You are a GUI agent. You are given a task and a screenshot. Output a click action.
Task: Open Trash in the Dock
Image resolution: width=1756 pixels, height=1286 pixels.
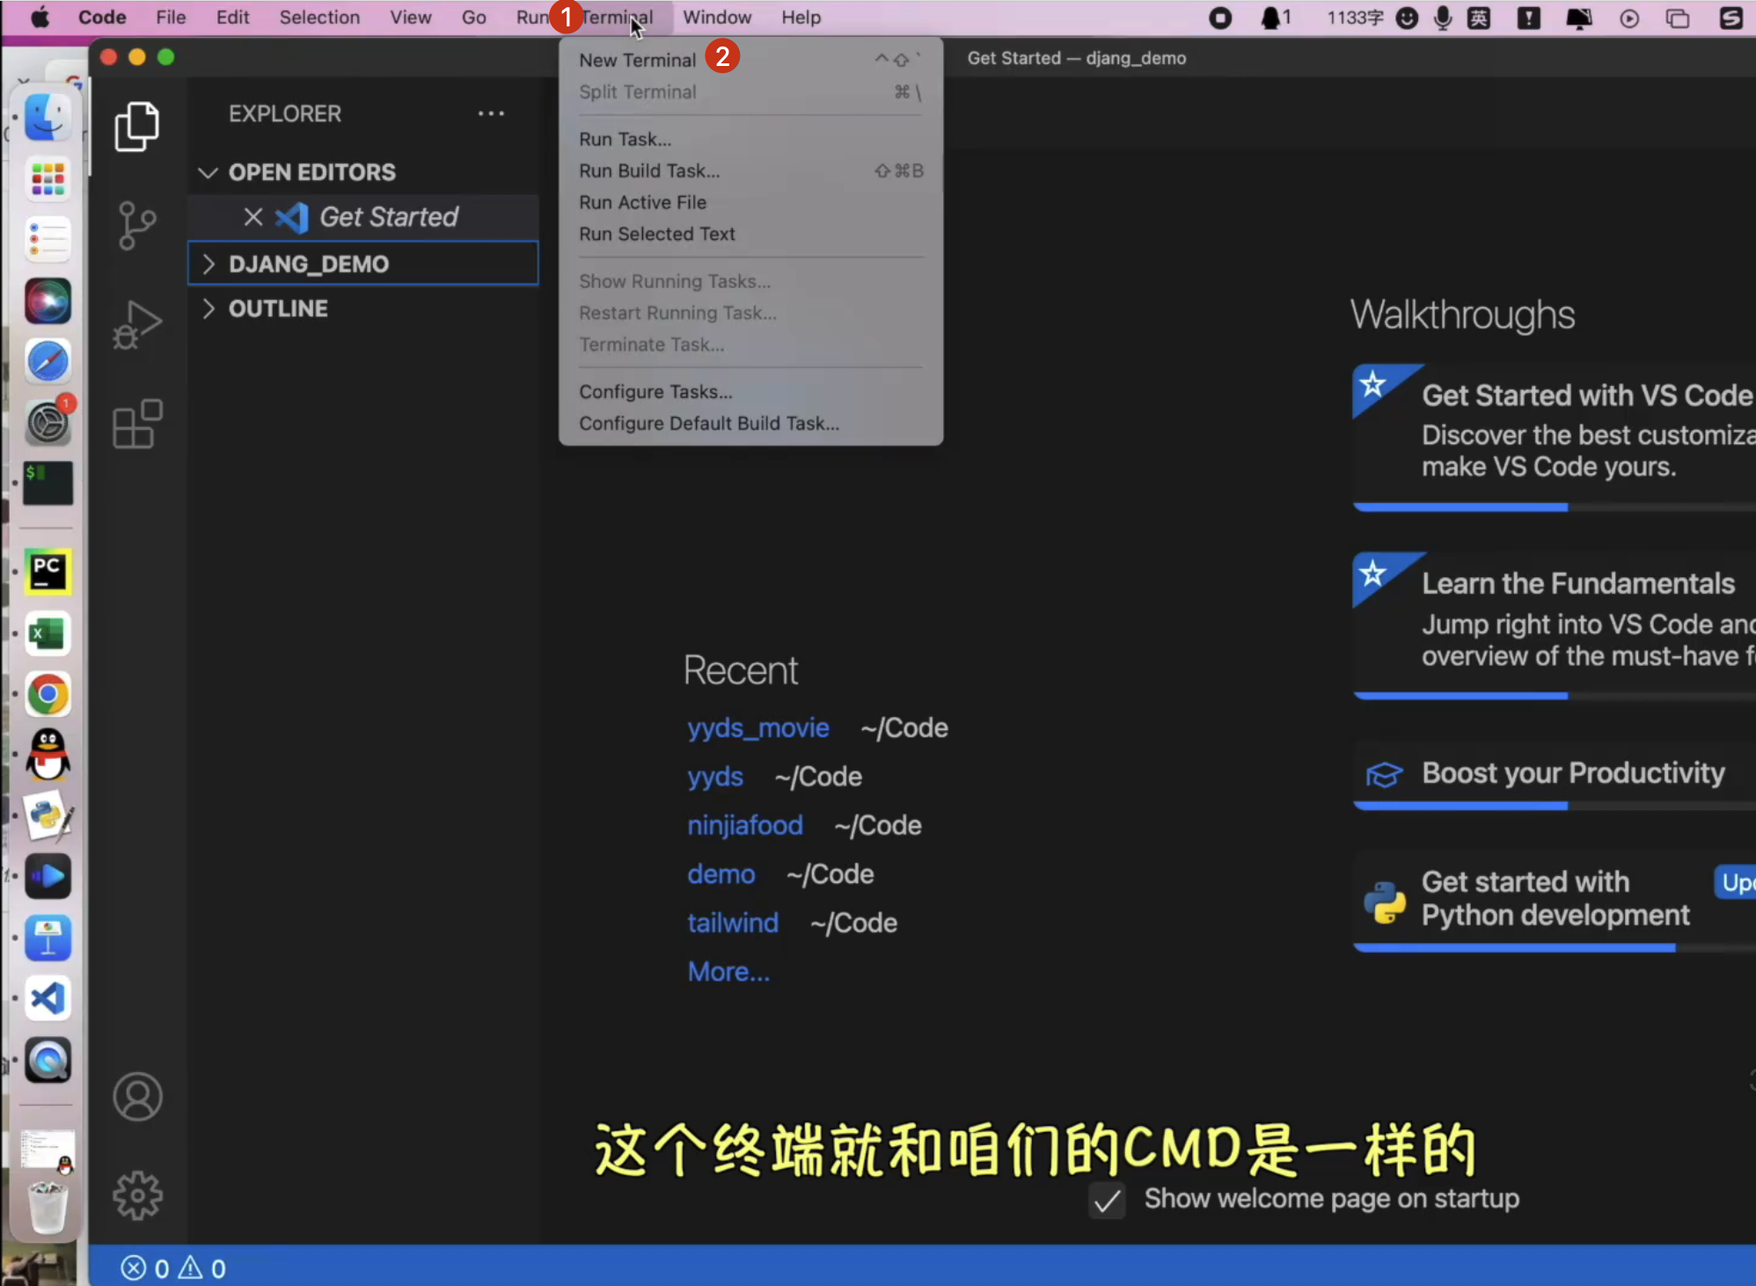(48, 1208)
